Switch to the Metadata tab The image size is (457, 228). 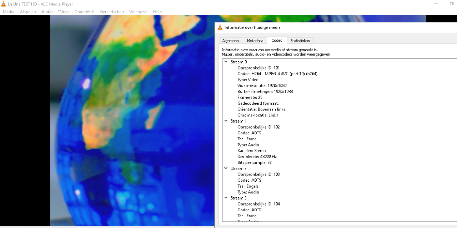pyautogui.click(x=255, y=41)
